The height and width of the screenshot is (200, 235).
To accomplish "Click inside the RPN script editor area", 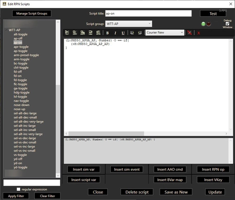I will [x=146, y=85].
